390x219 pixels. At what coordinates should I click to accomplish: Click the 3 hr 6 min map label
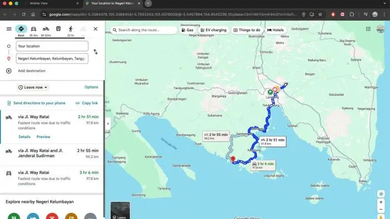[x=263, y=165]
